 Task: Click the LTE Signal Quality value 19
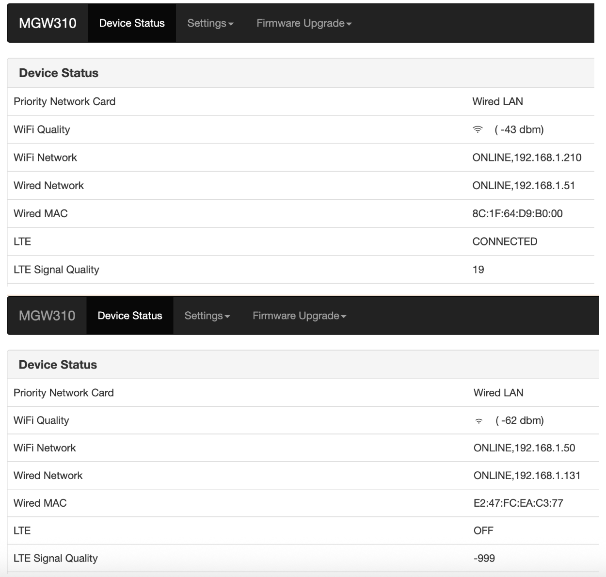(478, 270)
